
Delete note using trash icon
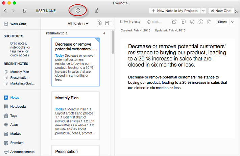tap(209, 22)
